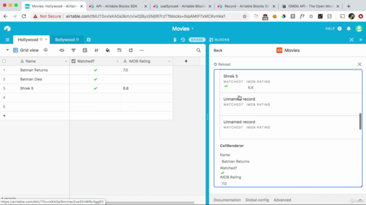
Task: Click the HELP label
Action: pos(330,28)
